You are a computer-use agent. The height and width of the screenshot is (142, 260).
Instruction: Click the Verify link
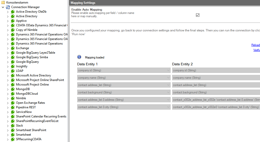coord(256,50)
